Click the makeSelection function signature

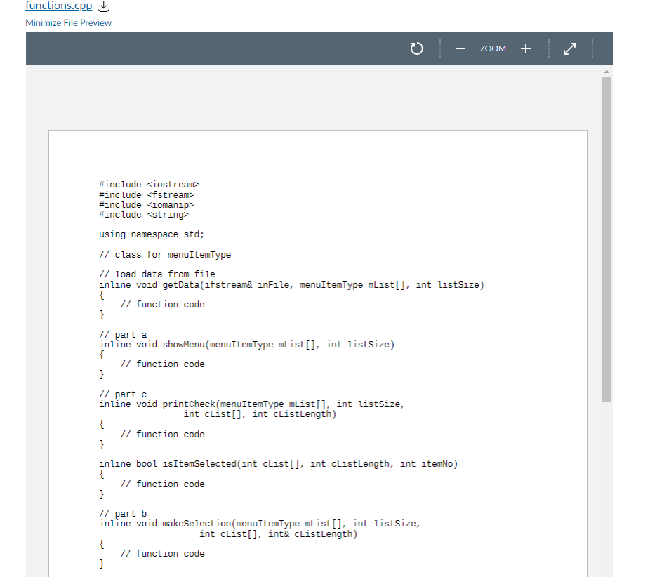[260, 523]
